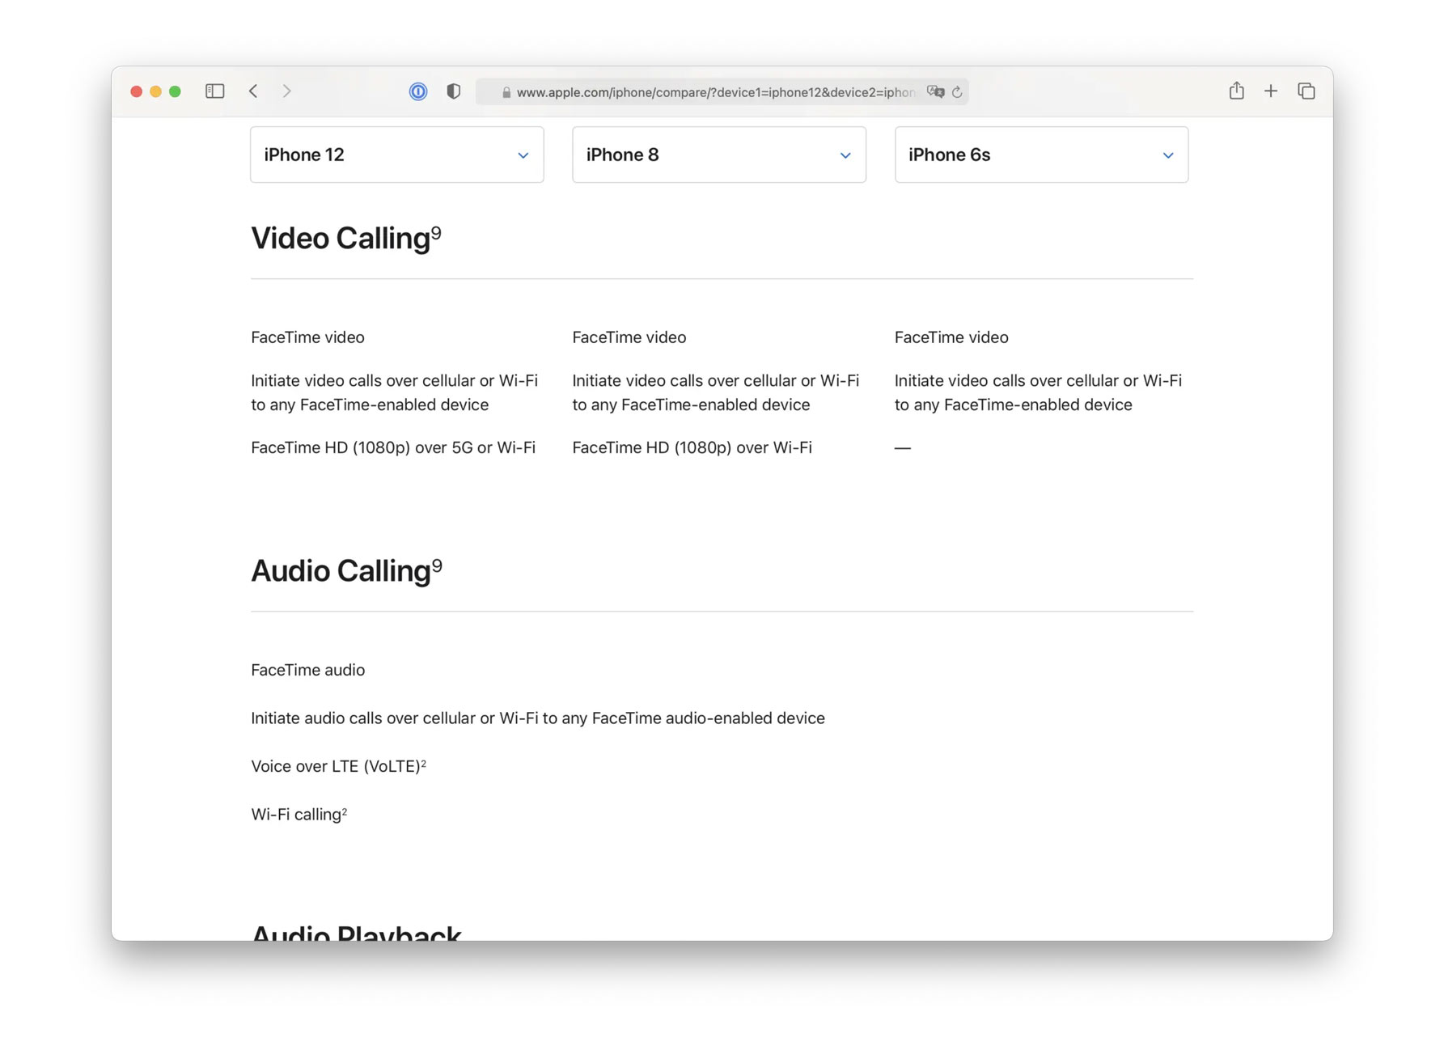Click 'FaceTime HD (1080p) over Wi-Fi' text

(x=692, y=448)
